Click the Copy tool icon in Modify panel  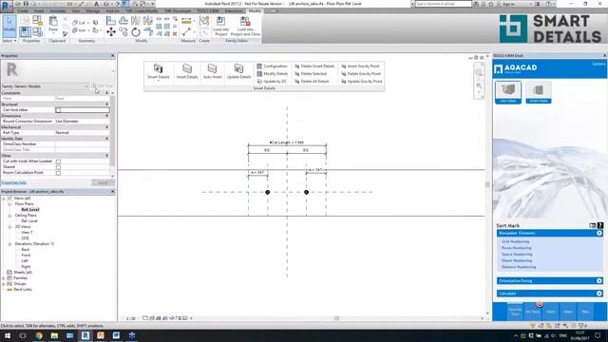tap(123, 32)
